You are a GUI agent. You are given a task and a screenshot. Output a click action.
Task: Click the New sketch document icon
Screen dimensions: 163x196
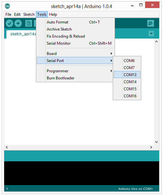point(29,23)
